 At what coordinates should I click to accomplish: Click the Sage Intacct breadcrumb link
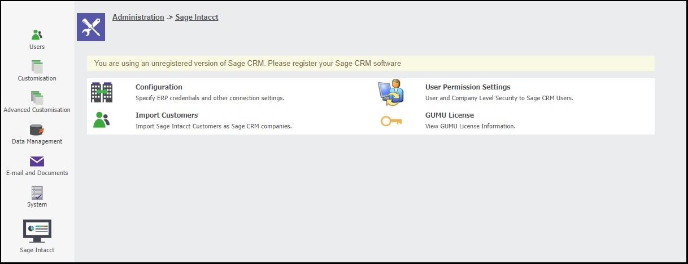click(x=197, y=17)
